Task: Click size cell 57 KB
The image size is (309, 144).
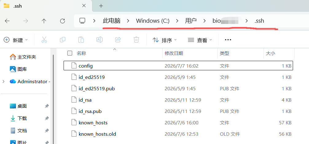Action: [285, 123]
